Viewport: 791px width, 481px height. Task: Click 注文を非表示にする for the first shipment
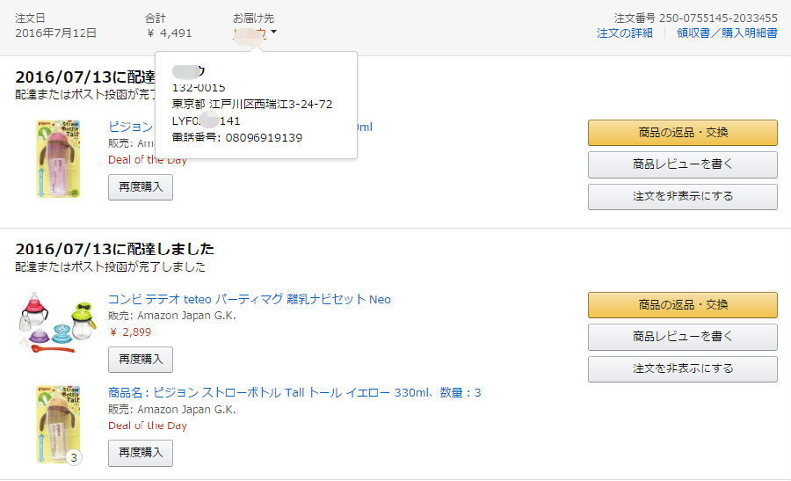682,196
